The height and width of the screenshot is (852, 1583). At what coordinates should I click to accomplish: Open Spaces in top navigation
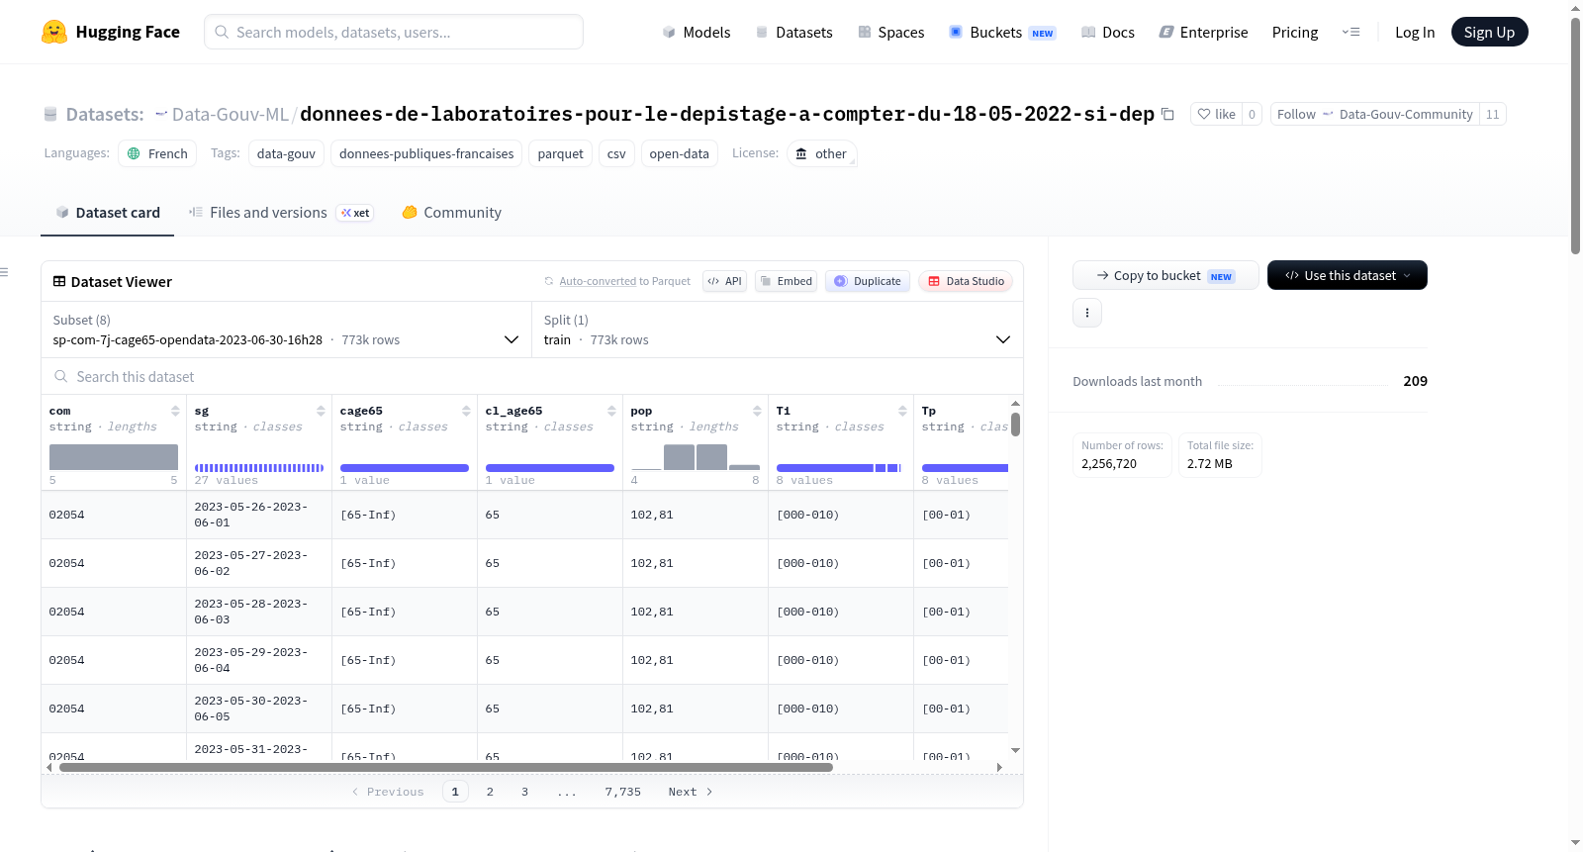point(890,32)
